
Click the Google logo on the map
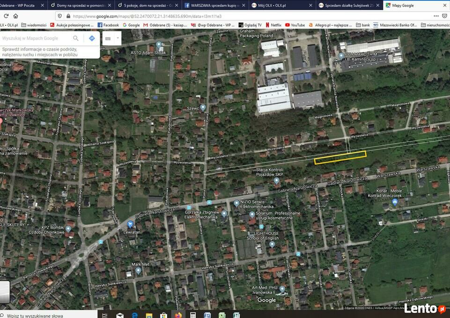tap(266, 300)
